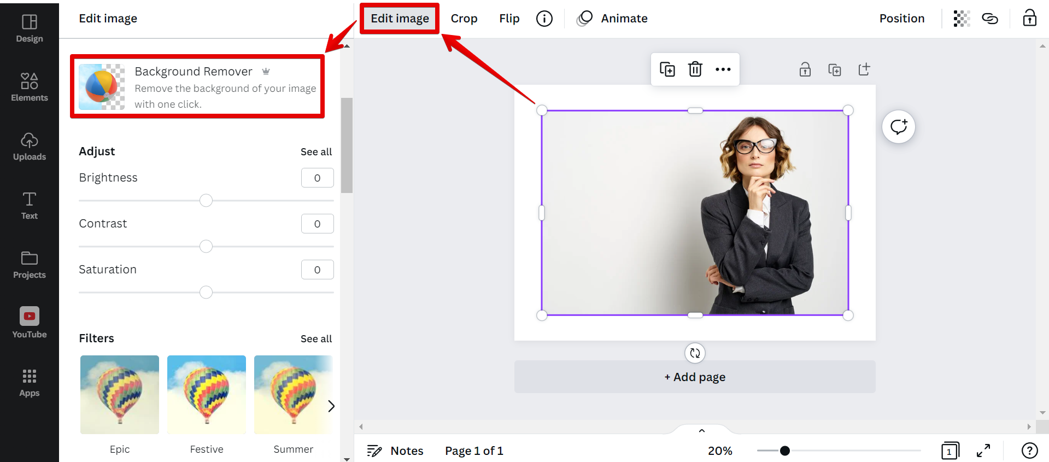Click See all next to Adjust
The image size is (1049, 462).
click(316, 152)
